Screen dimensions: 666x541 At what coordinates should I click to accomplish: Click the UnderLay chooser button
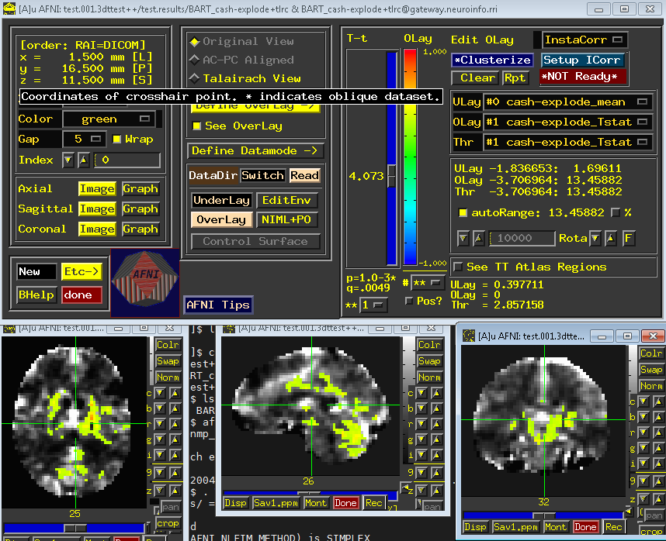pyautogui.click(x=221, y=201)
